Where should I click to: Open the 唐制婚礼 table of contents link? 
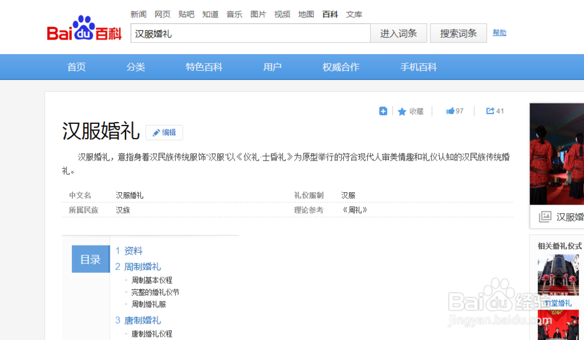pos(143,320)
